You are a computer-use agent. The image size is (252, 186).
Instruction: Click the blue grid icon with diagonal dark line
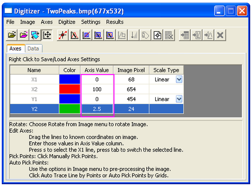pyautogui.click(x=110, y=35)
